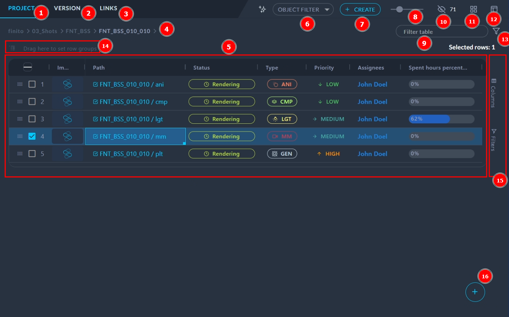This screenshot has width=509, height=317.
Task: Check the checkbox for row 2
Action: pos(32,101)
